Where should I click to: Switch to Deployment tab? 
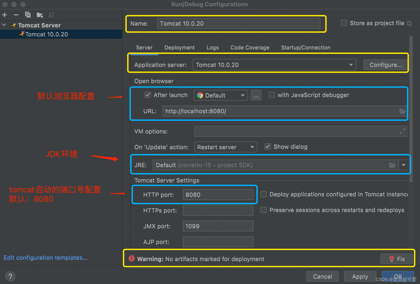click(x=179, y=48)
